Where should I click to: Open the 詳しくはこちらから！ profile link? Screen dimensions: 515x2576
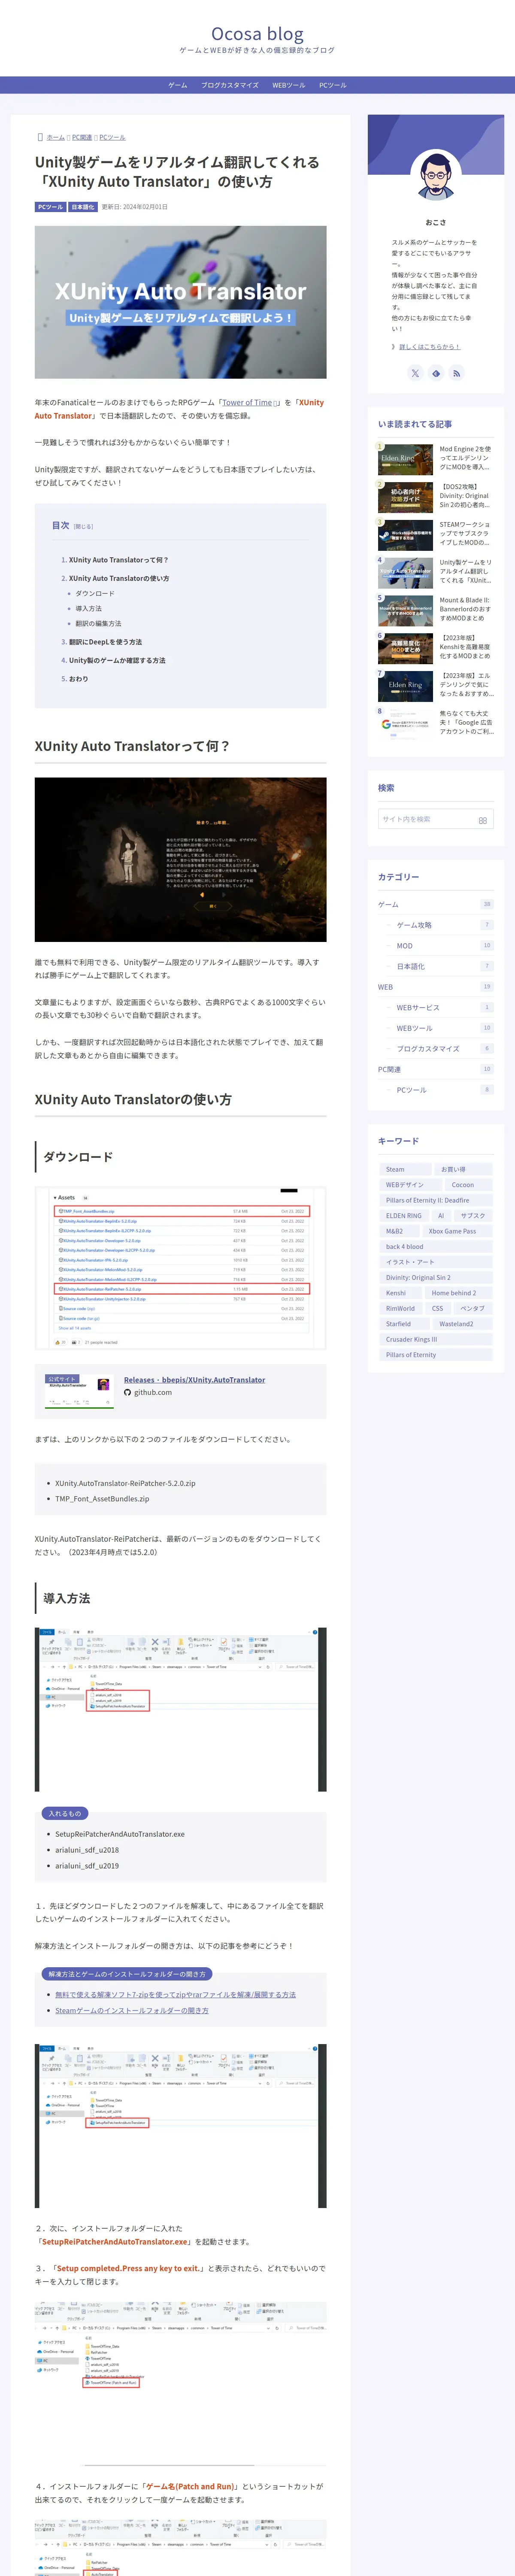pos(429,347)
